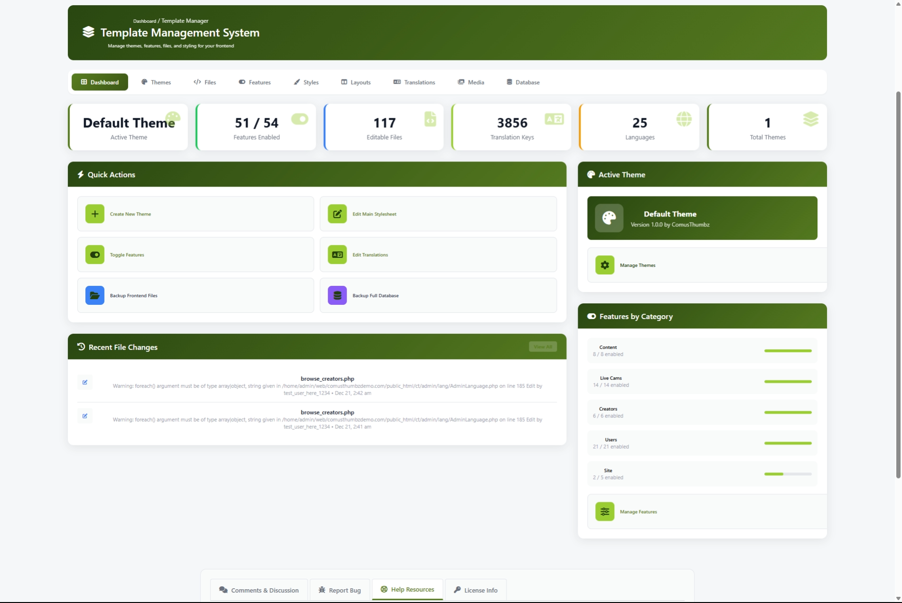
Task: Click the Dashboard breadcrumb link
Action: (144, 21)
